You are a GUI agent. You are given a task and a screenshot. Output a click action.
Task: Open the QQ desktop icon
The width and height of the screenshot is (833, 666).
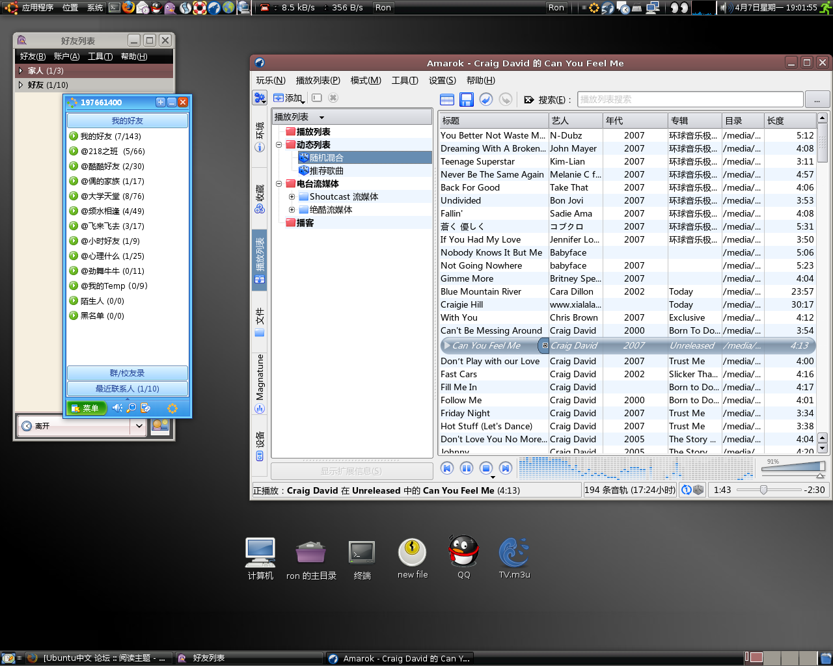[x=463, y=557]
